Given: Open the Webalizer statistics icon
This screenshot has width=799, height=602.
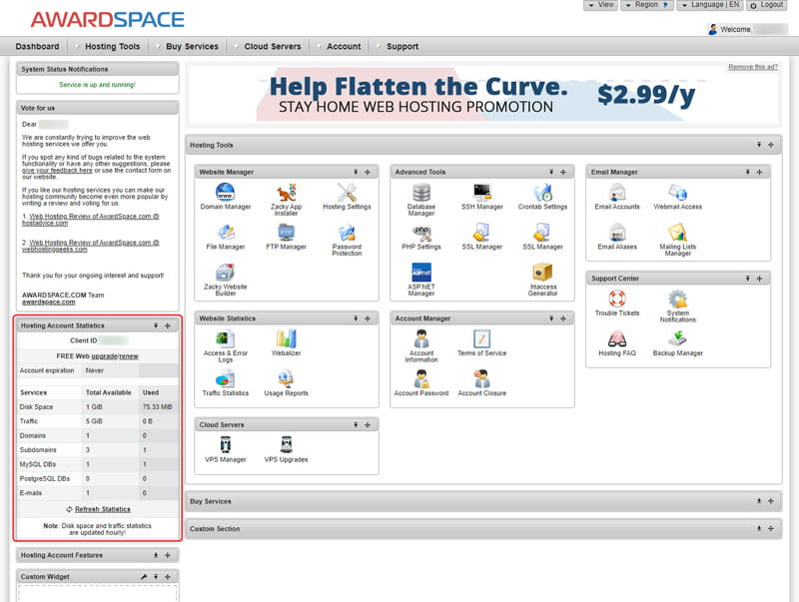Looking at the screenshot, I should (x=286, y=339).
